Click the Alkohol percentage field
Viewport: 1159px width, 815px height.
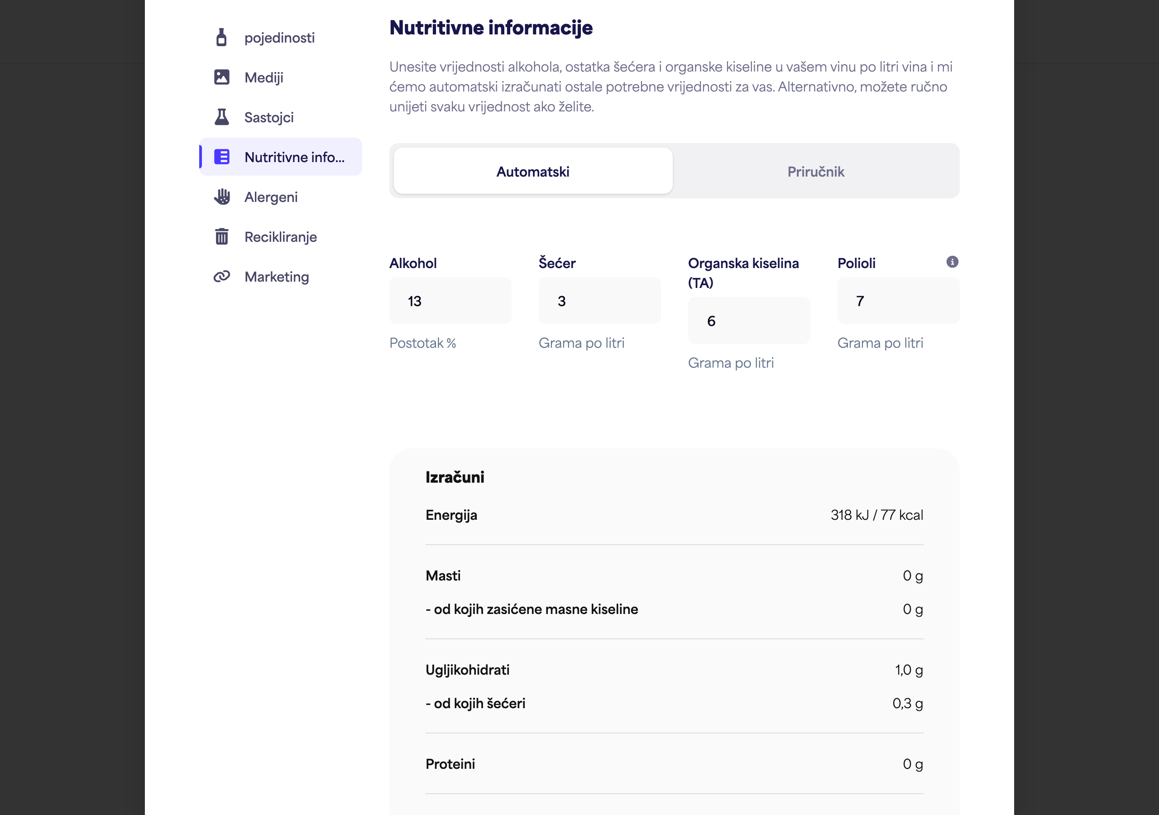pyautogui.click(x=450, y=301)
